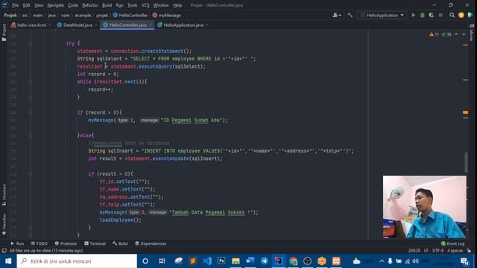Image resolution: width=477 pixels, height=268 pixels.
Task: Click the warnings count indicator
Action: point(434,34)
